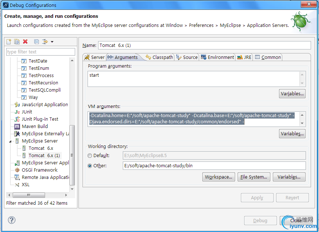The width and height of the screenshot is (319, 232).
Task: Click the JUnit configuration type icon
Action: (x=17, y=112)
